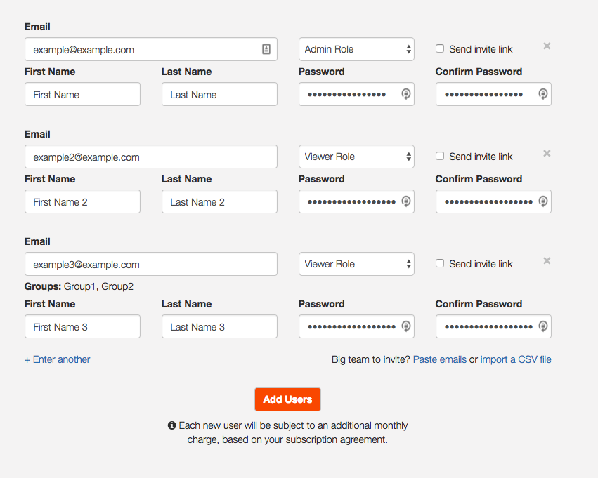Enable Send invite link for example@example.com
598x478 pixels.
tap(440, 48)
